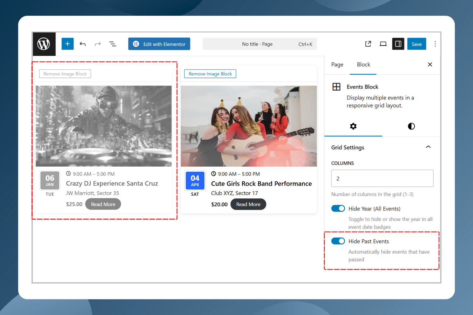473x315 pixels.
Task: Click Edit with Elementor button
Action: pyautogui.click(x=159, y=44)
